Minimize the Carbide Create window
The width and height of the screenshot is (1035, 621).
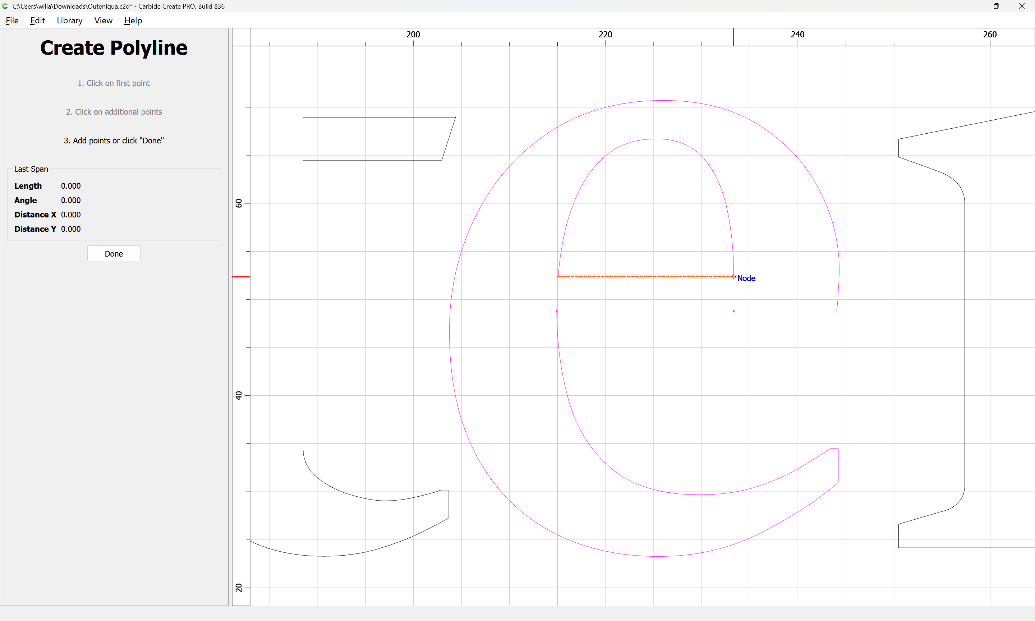pyautogui.click(x=971, y=6)
